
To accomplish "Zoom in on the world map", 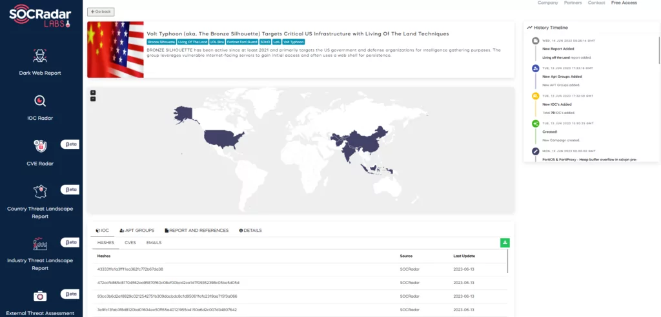I will click(x=93, y=93).
